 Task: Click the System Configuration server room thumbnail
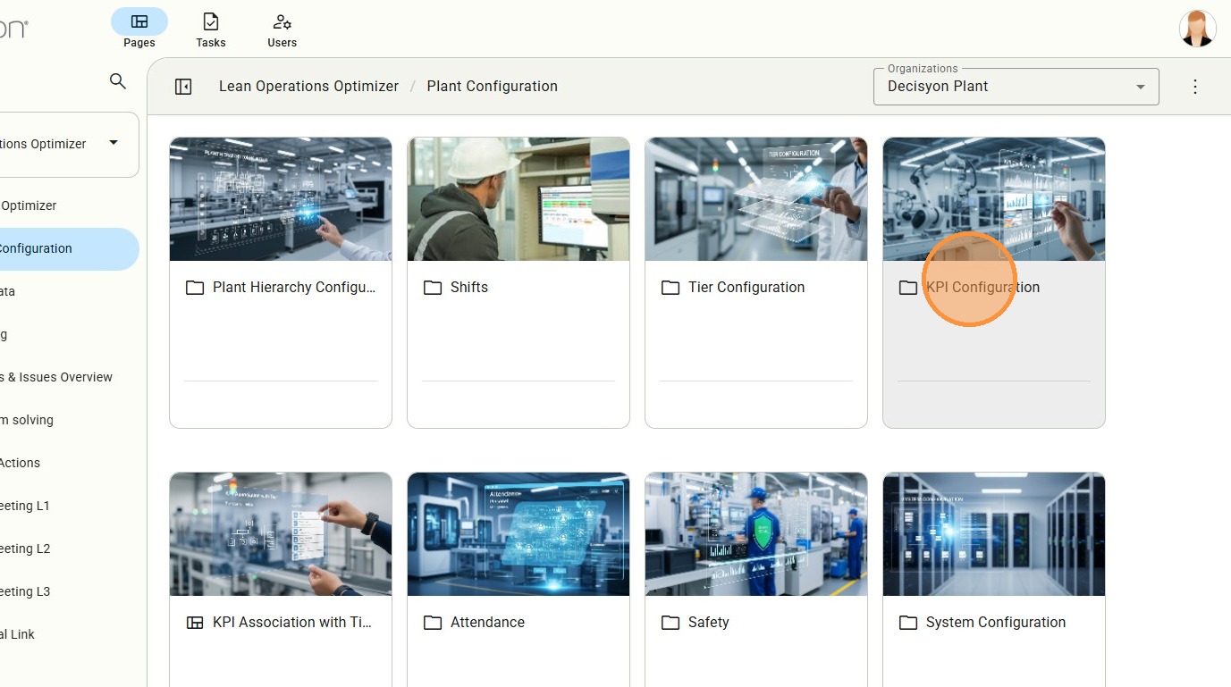click(993, 534)
